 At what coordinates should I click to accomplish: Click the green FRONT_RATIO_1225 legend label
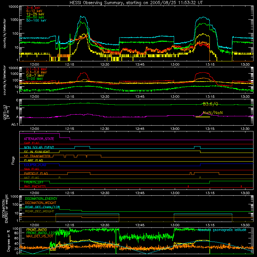(41, 233)
